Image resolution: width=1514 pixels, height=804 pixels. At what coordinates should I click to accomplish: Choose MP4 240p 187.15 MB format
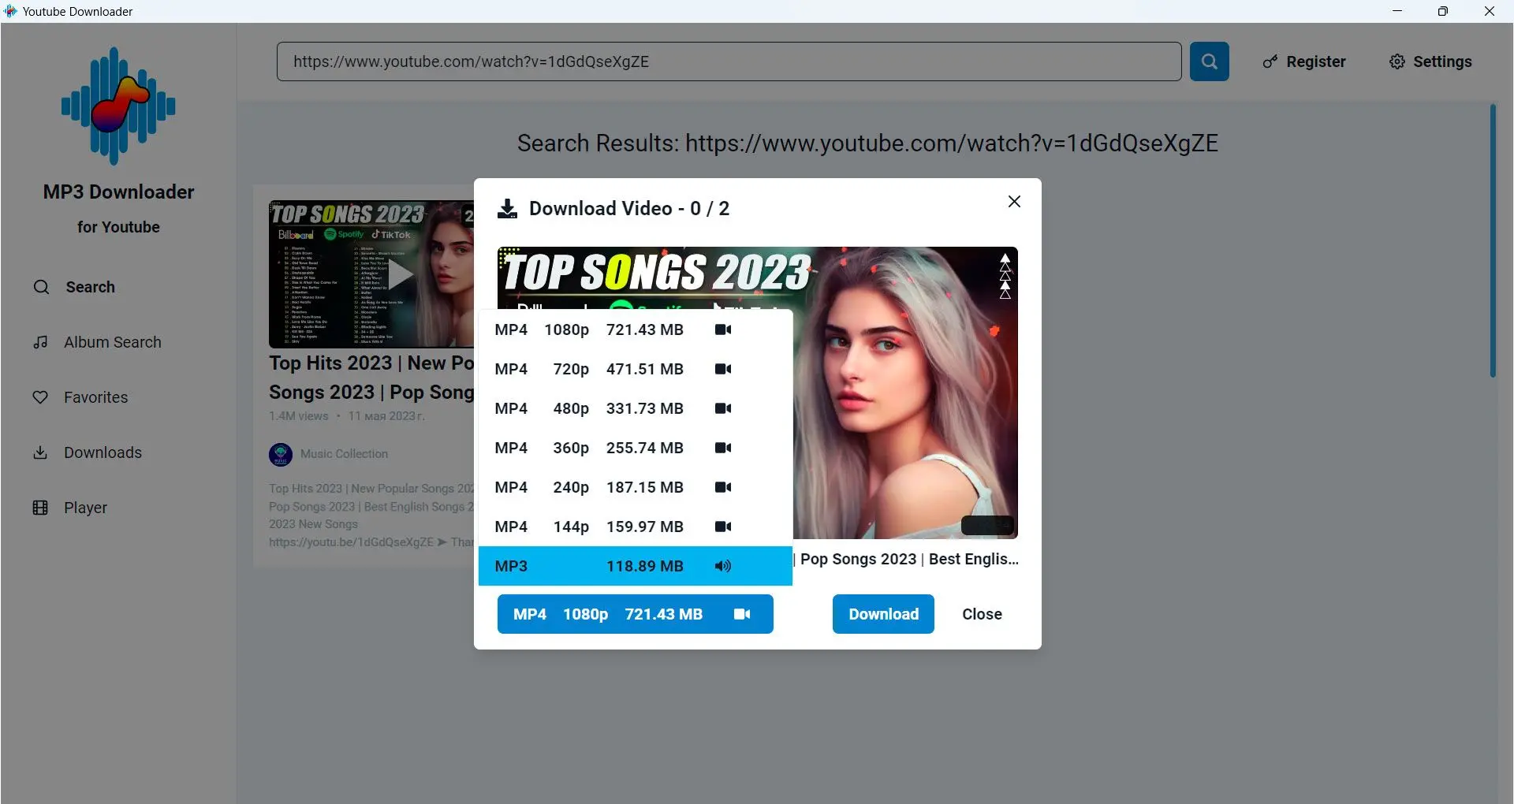pyautogui.click(x=635, y=487)
